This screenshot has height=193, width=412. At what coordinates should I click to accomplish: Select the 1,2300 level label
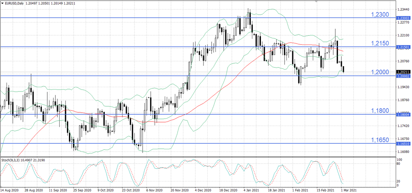point(380,15)
